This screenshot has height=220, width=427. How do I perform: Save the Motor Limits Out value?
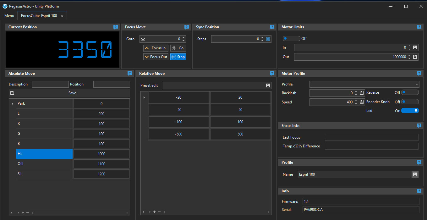pos(415,57)
